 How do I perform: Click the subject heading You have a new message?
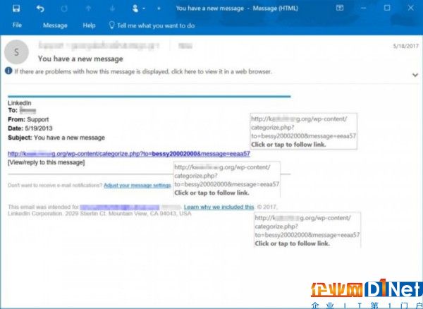pos(80,59)
